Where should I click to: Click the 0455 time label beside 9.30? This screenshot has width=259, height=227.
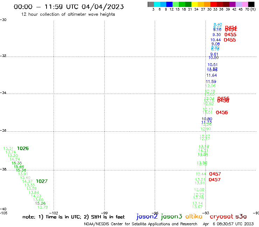230,35
